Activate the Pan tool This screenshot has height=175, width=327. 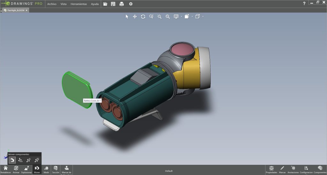135,17
